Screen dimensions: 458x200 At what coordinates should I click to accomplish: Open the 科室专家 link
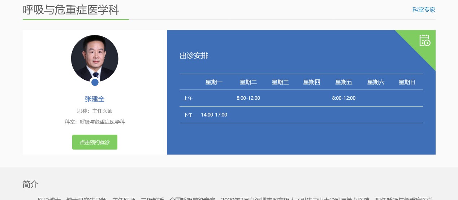coord(424,10)
